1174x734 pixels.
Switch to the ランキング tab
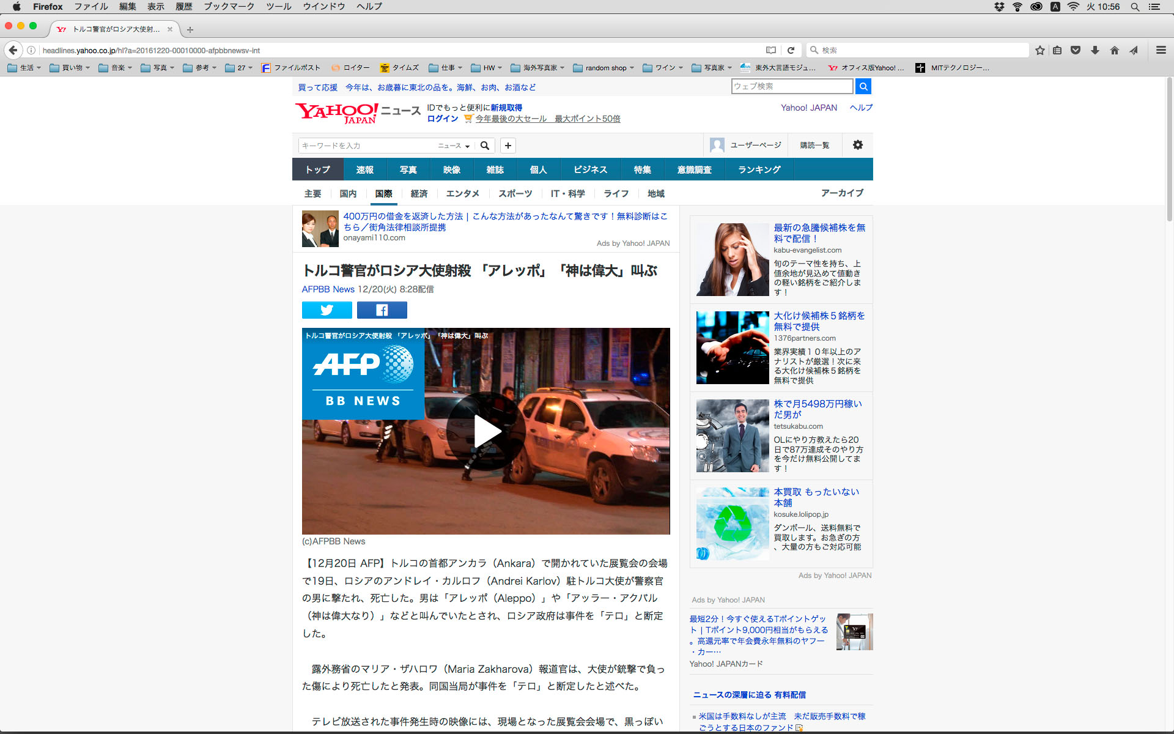coord(759,169)
